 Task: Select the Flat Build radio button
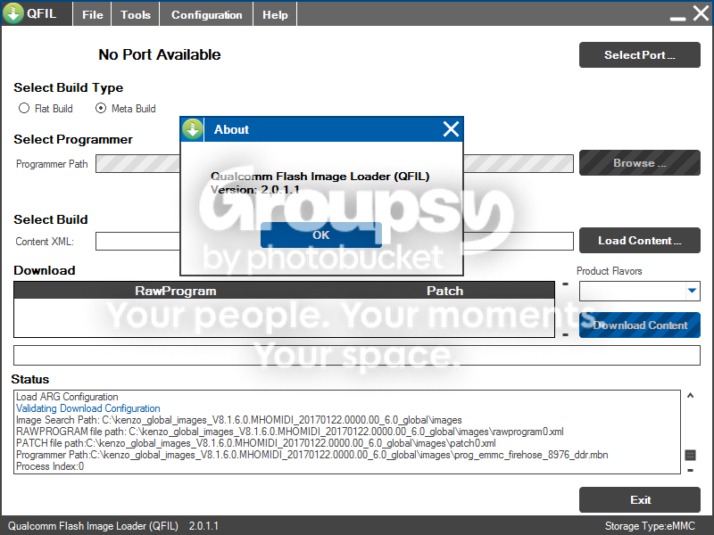[x=46, y=108]
